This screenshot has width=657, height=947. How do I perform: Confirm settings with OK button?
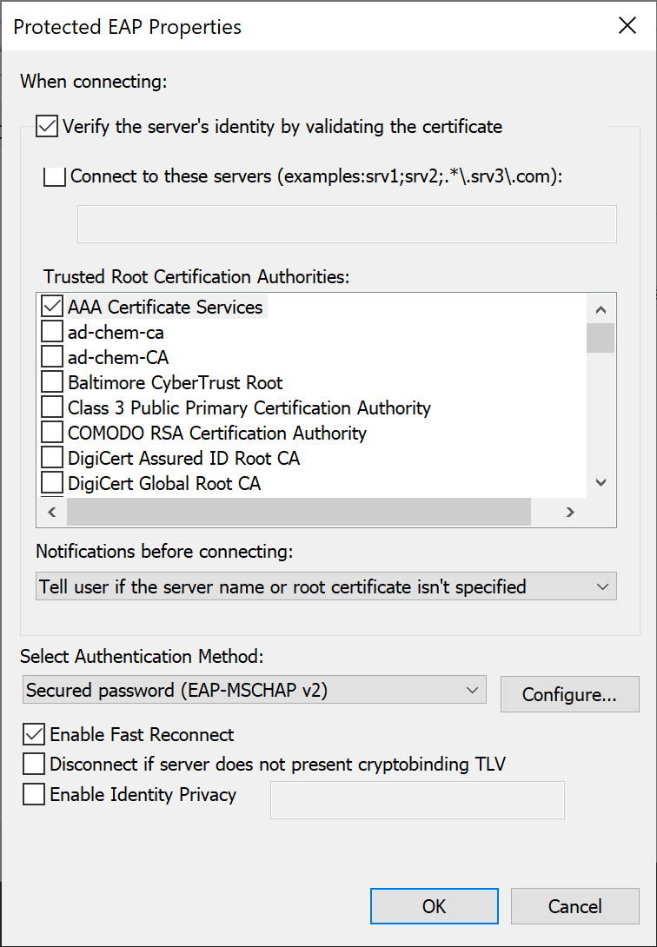pos(435,906)
